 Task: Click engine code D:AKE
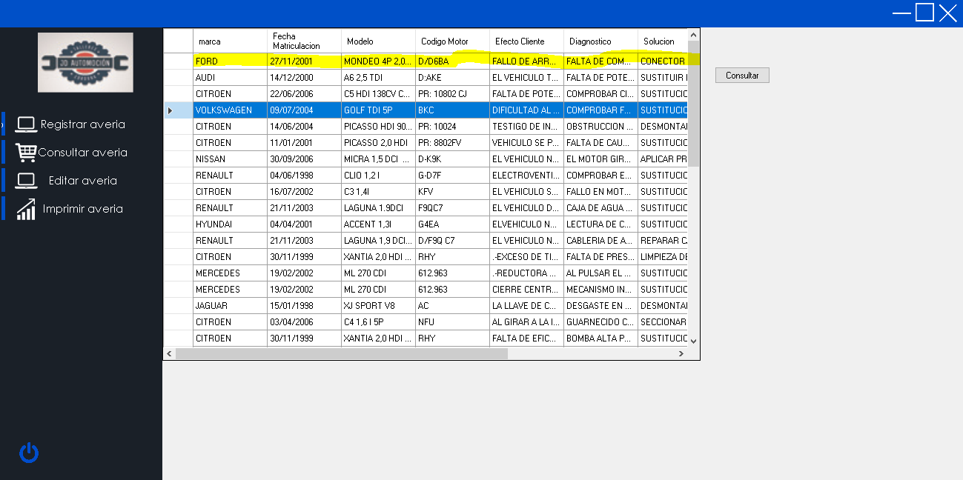point(452,78)
